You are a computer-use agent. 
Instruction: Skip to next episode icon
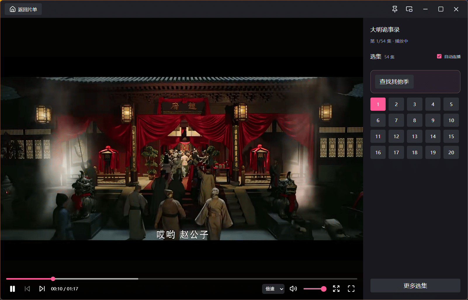(42, 289)
